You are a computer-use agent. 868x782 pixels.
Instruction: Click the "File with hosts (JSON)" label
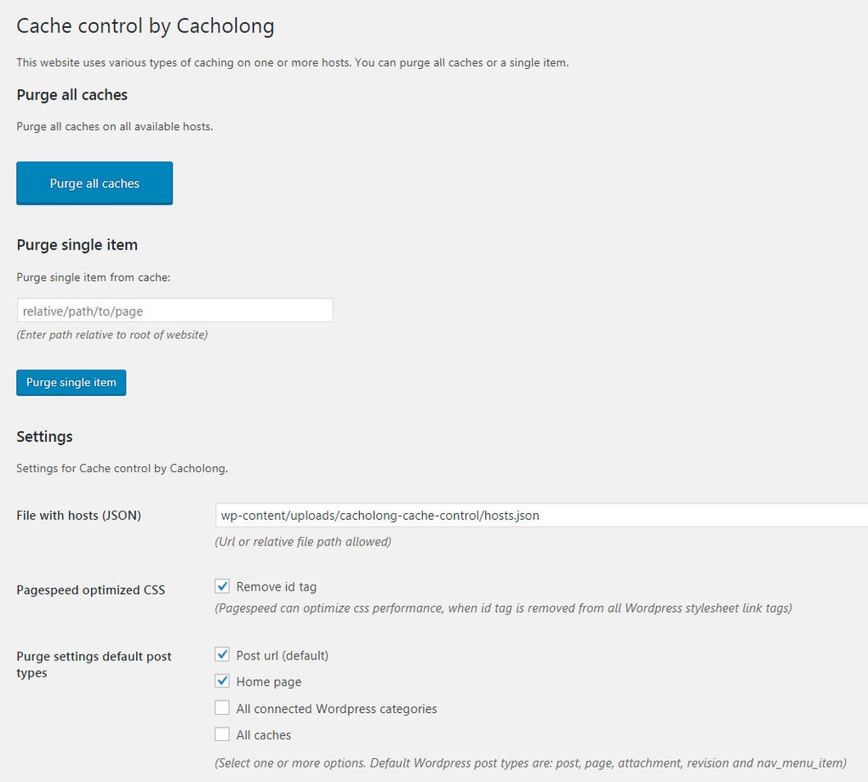coord(78,515)
